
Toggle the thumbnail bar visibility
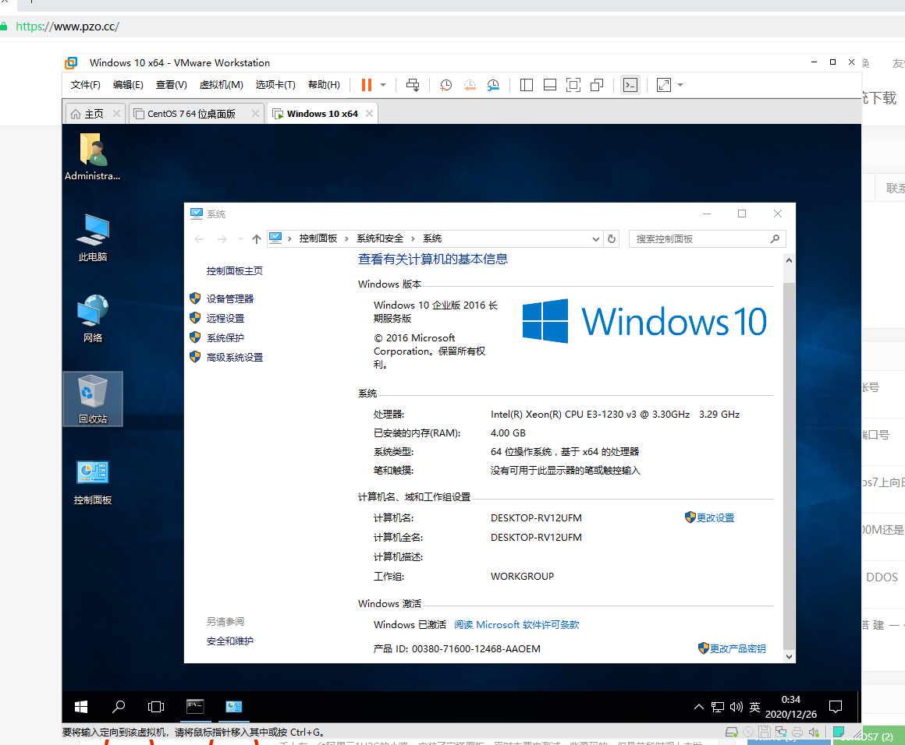pos(549,84)
